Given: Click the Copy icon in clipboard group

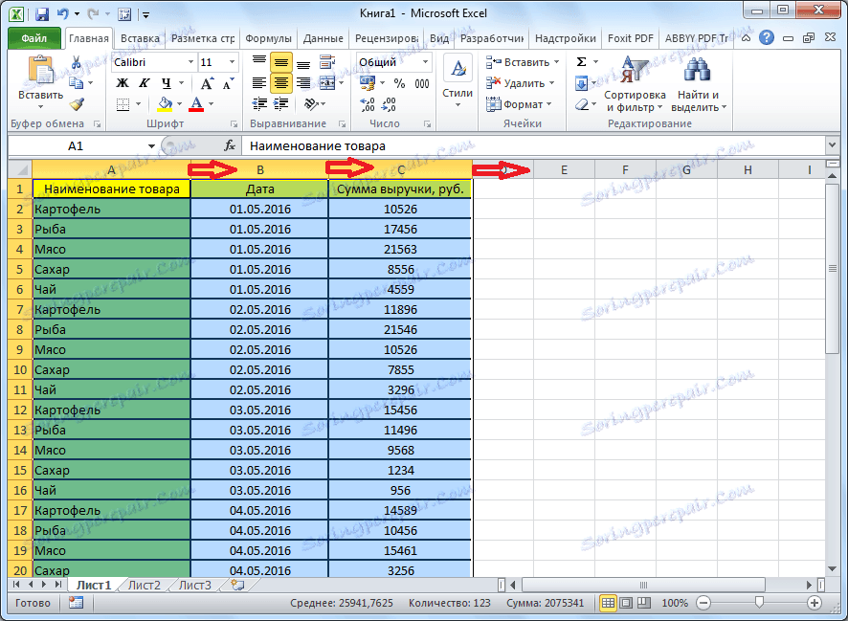Looking at the screenshot, I should 76,82.
